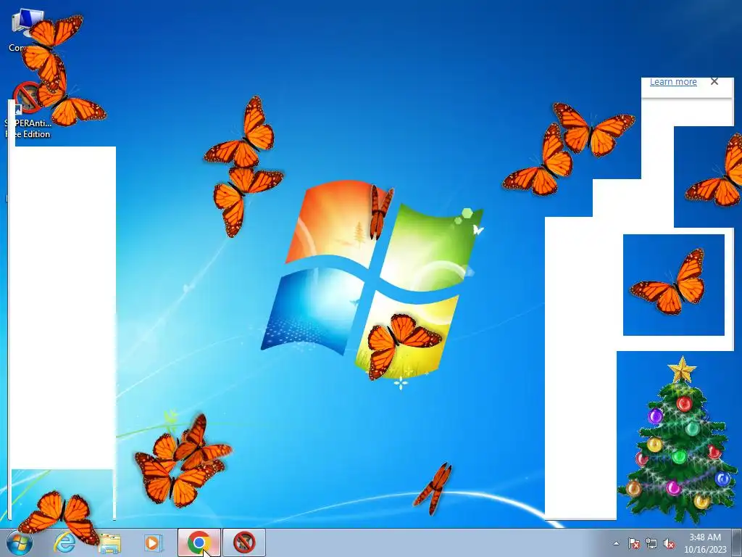This screenshot has width=742, height=557.
Task: Open the Windows Start menu orb
Action: tap(20, 542)
